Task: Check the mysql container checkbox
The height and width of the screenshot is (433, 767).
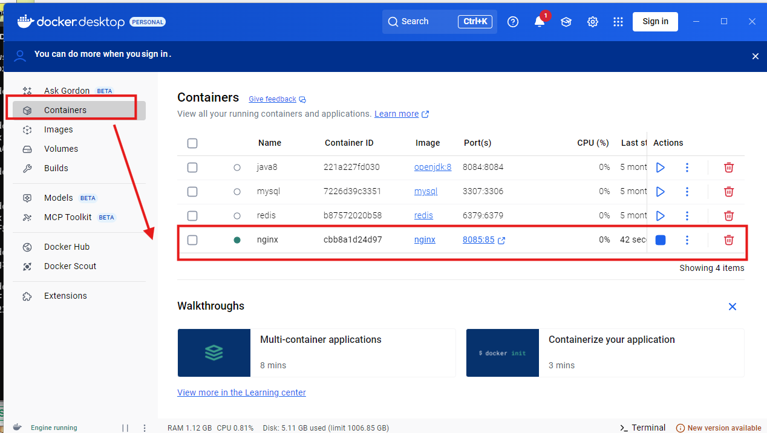Action: (192, 192)
